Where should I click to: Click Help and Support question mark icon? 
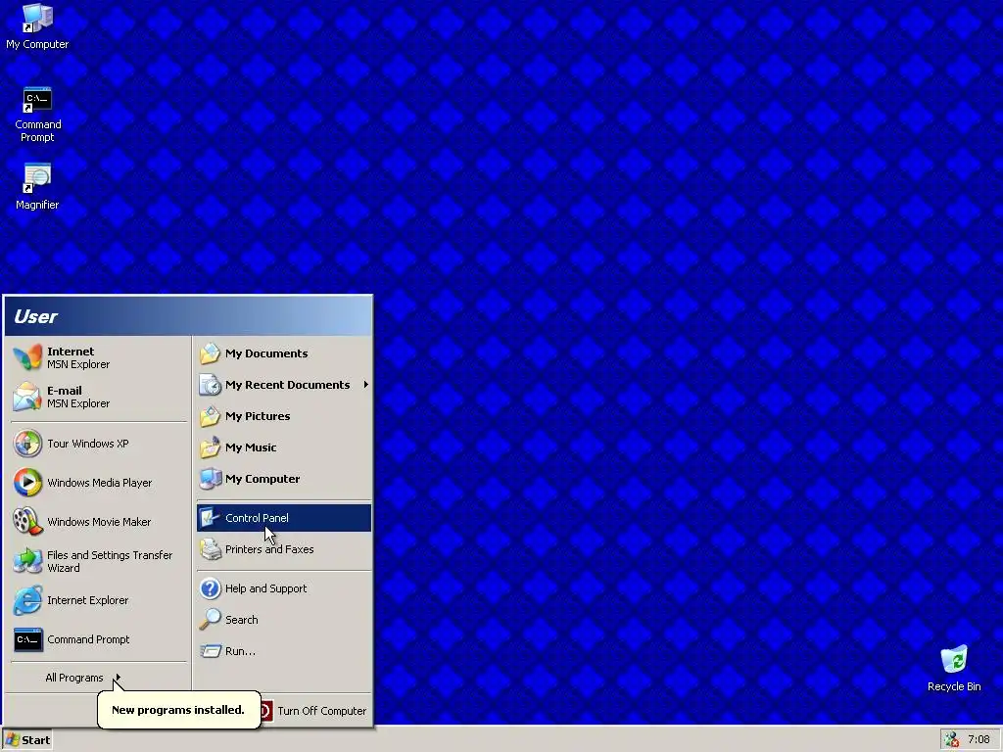tap(210, 588)
